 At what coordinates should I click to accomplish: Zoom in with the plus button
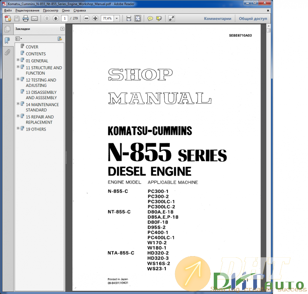tap(95, 18)
